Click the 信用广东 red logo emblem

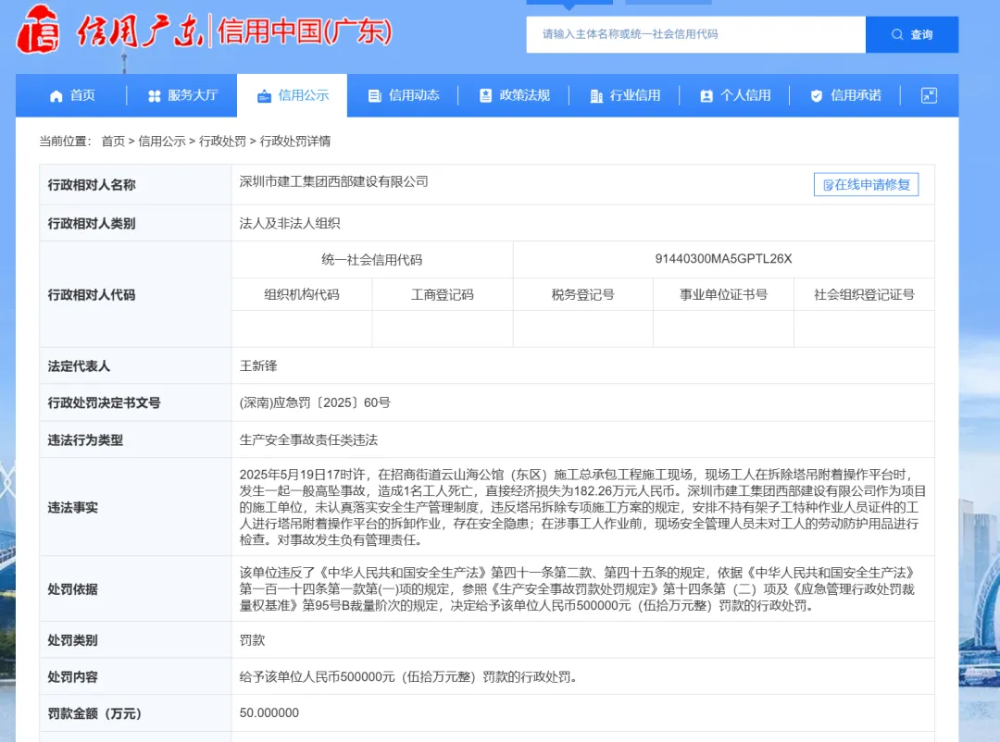click(38, 30)
